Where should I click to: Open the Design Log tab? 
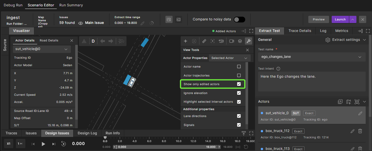(87, 133)
